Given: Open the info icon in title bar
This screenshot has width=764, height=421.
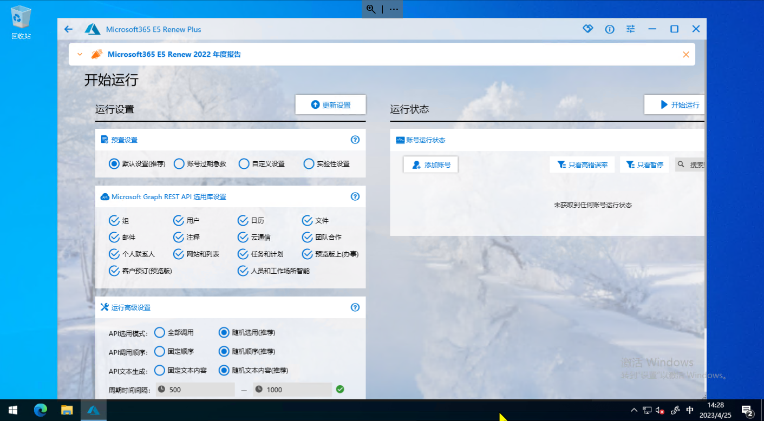Looking at the screenshot, I should pyautogui.click(x=610, y=29).
